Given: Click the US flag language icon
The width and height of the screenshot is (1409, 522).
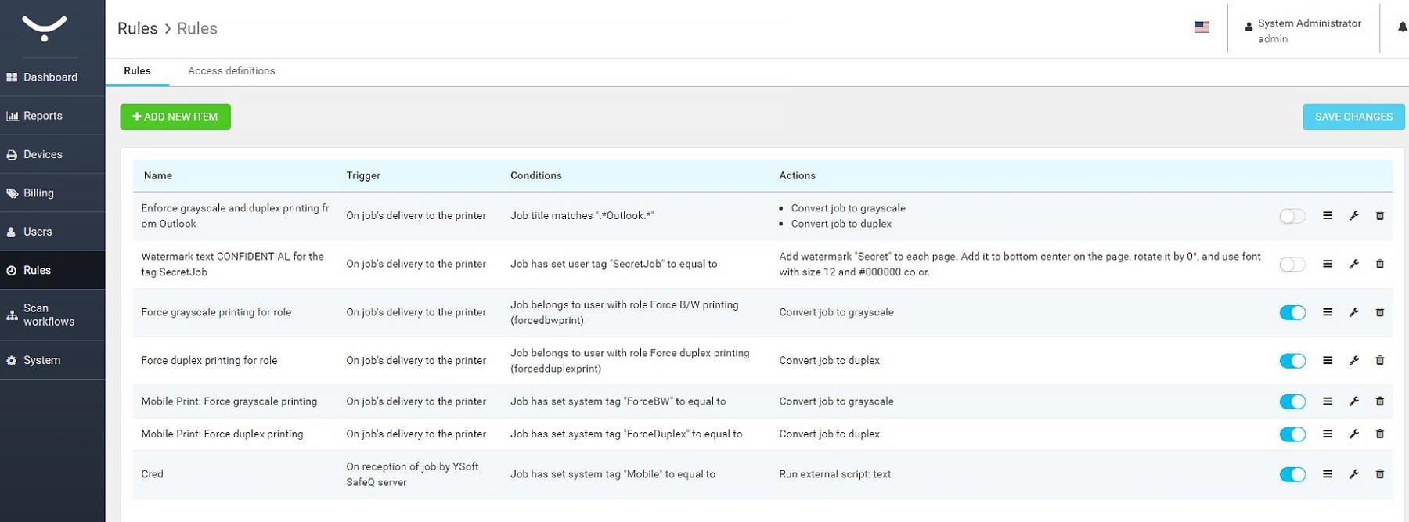Looking at the screenshot, I should coord(1202,27).
